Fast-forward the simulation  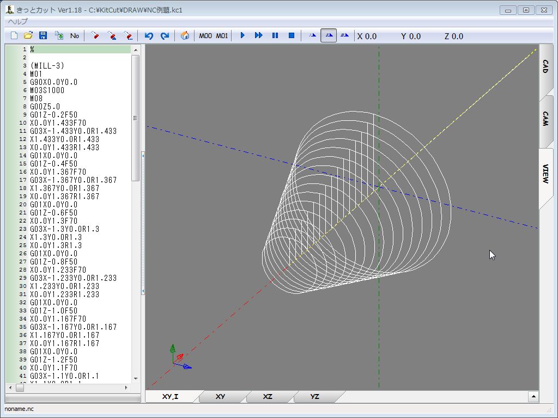click(259, 35)
